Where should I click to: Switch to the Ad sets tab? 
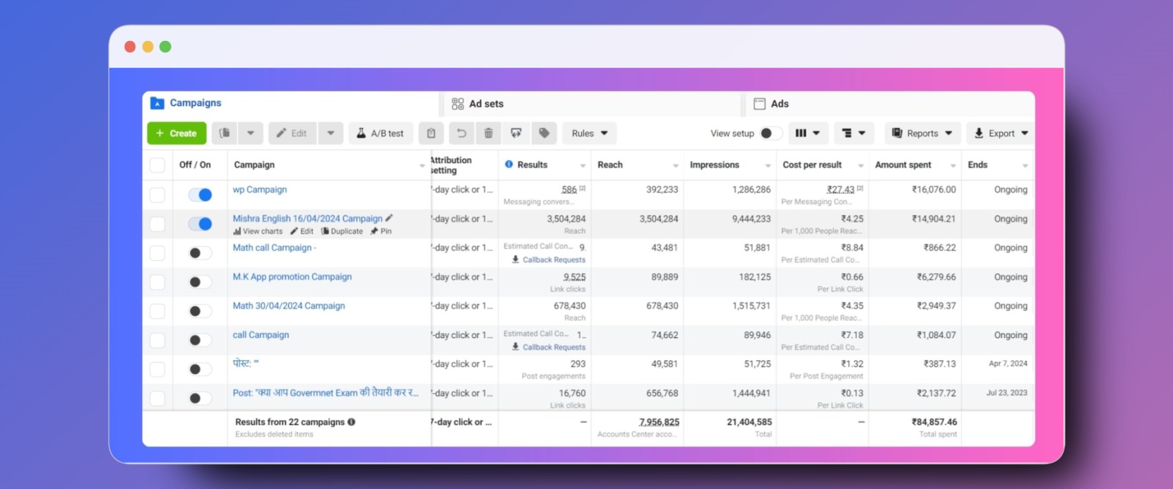coord(593,104)
